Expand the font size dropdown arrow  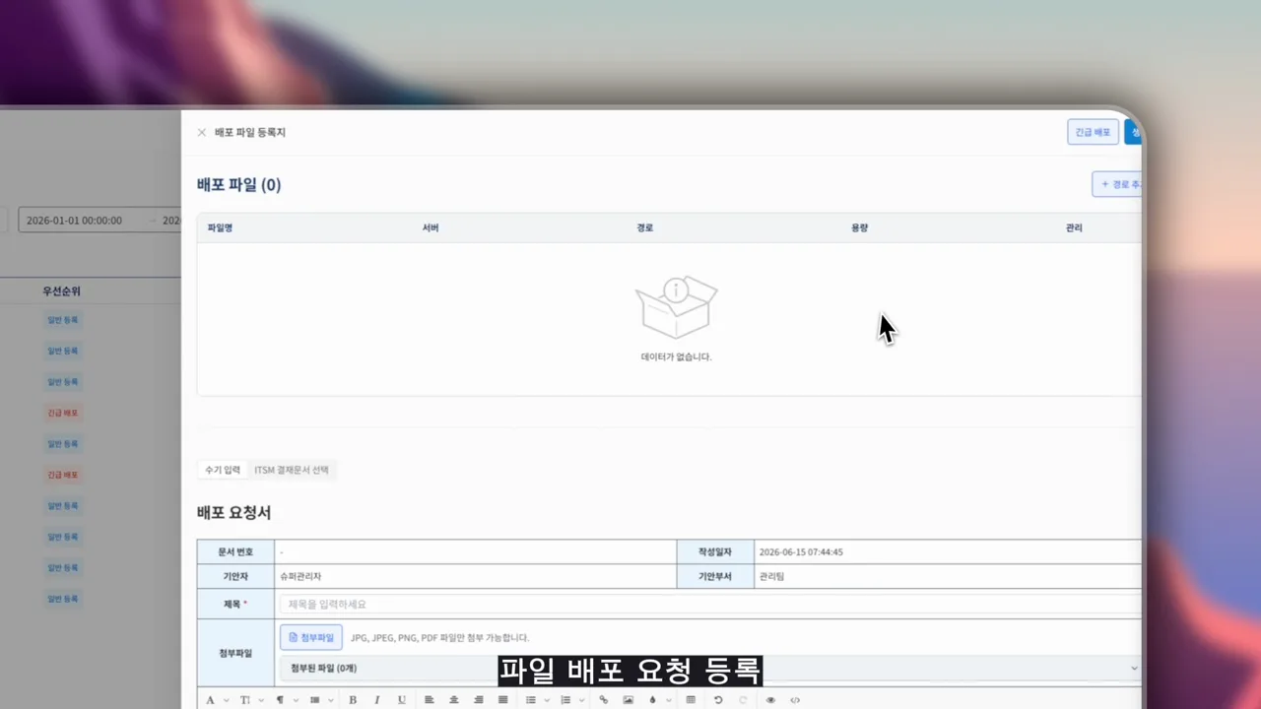pos(262,700)
